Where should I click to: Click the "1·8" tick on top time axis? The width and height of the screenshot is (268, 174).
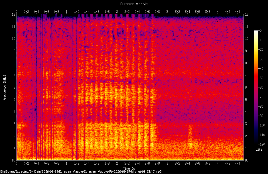pos(107,12)
